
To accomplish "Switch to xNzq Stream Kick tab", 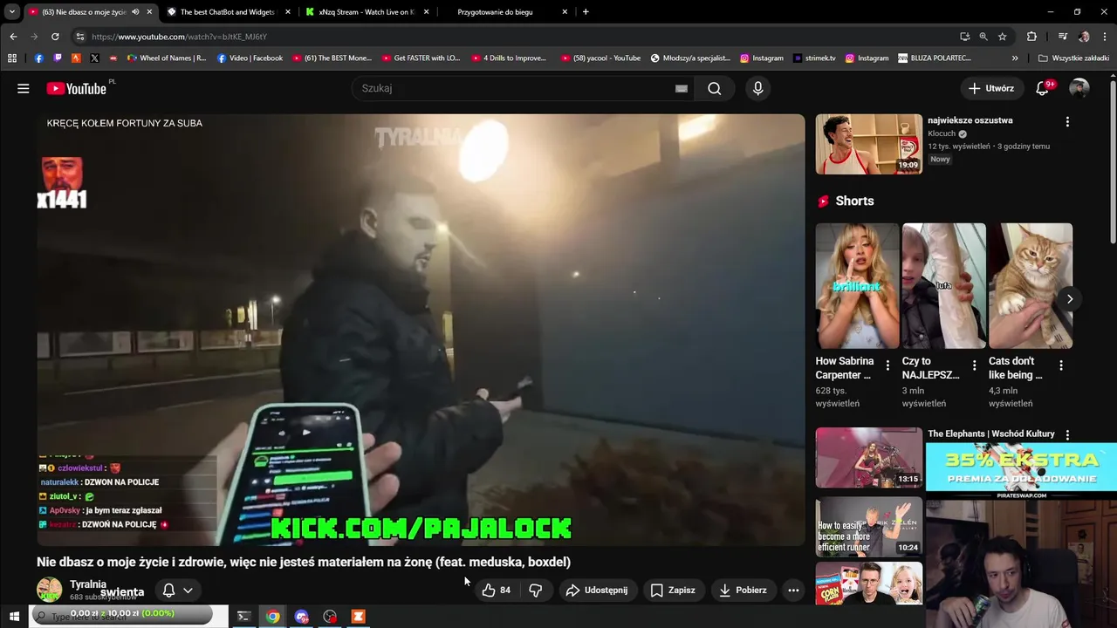I will 367,12.
